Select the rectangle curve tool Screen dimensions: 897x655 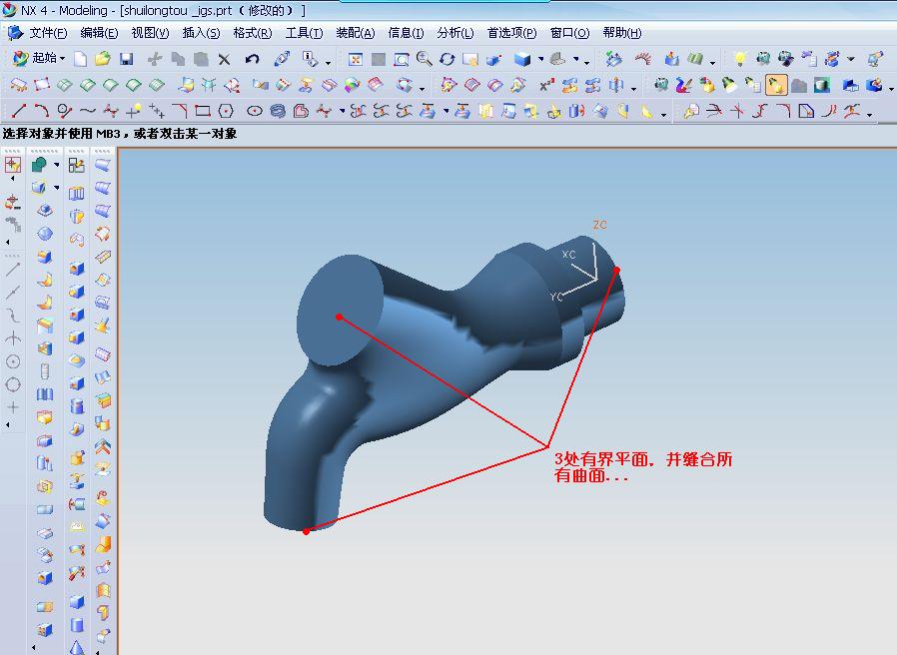tap(203, 111)
